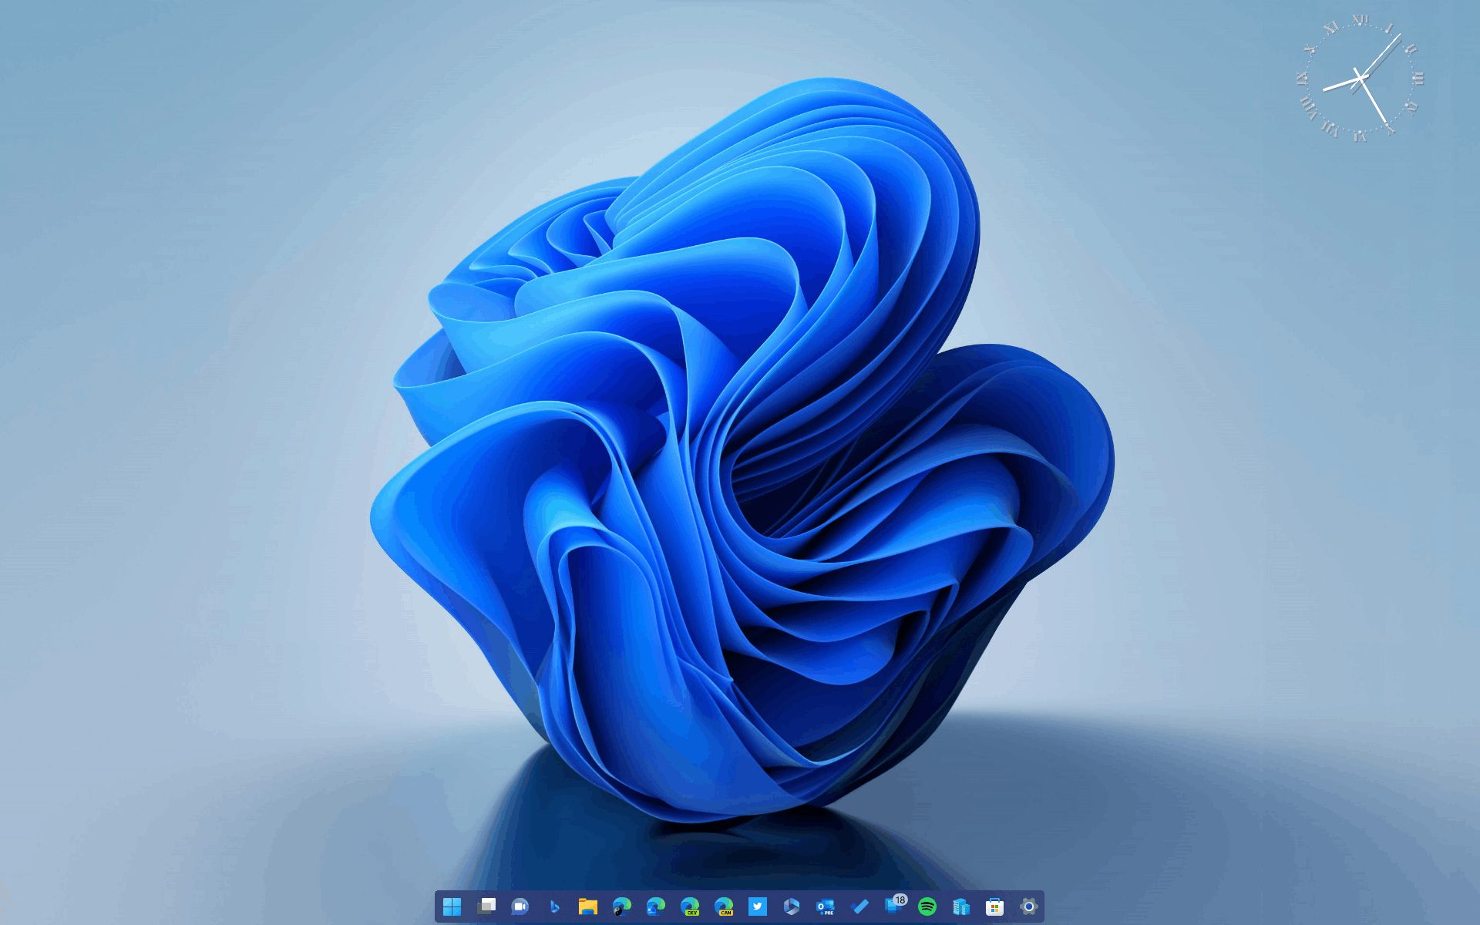The width and height of the screenshot is (1480, 925).
Task: Launch Spotify from the taskbar
Action: pos(927,906)
